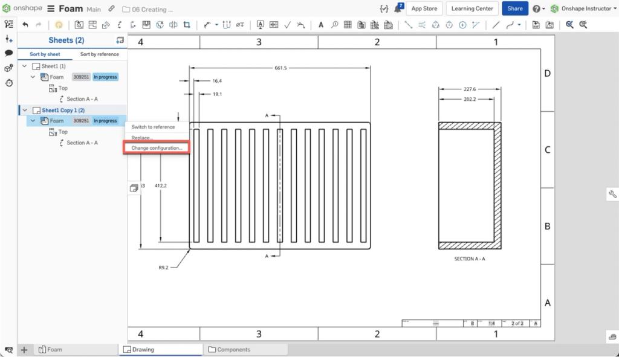Expand the dimension tool dropdown arrow
The height and width of the screenshot is (357, 619).
click(215, 25)
